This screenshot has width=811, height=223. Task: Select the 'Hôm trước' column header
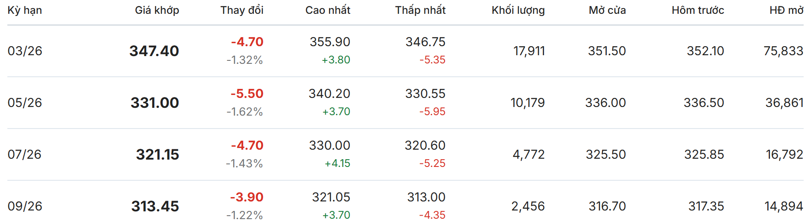coord(697,10)
